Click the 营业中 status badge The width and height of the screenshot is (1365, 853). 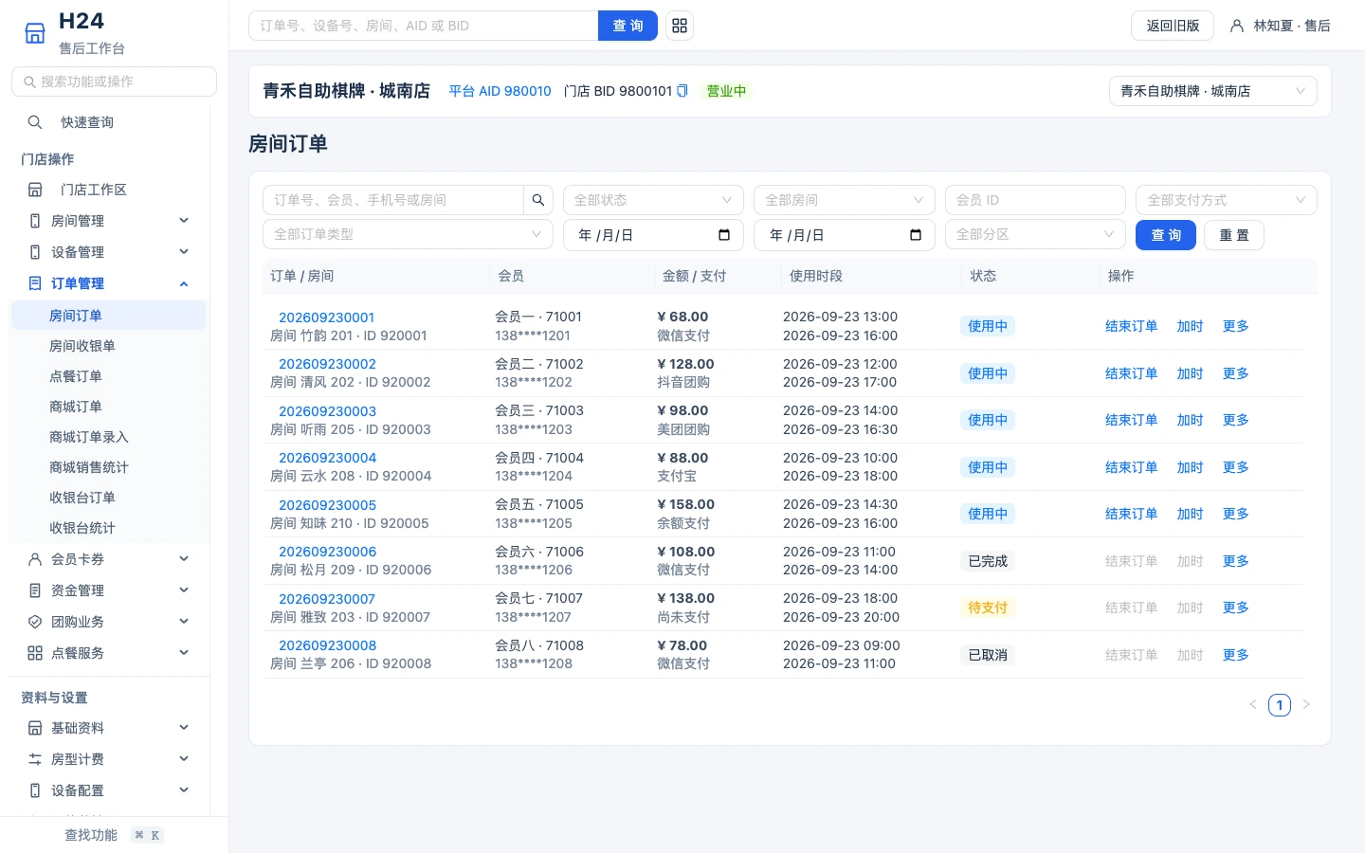pos(726,91)
